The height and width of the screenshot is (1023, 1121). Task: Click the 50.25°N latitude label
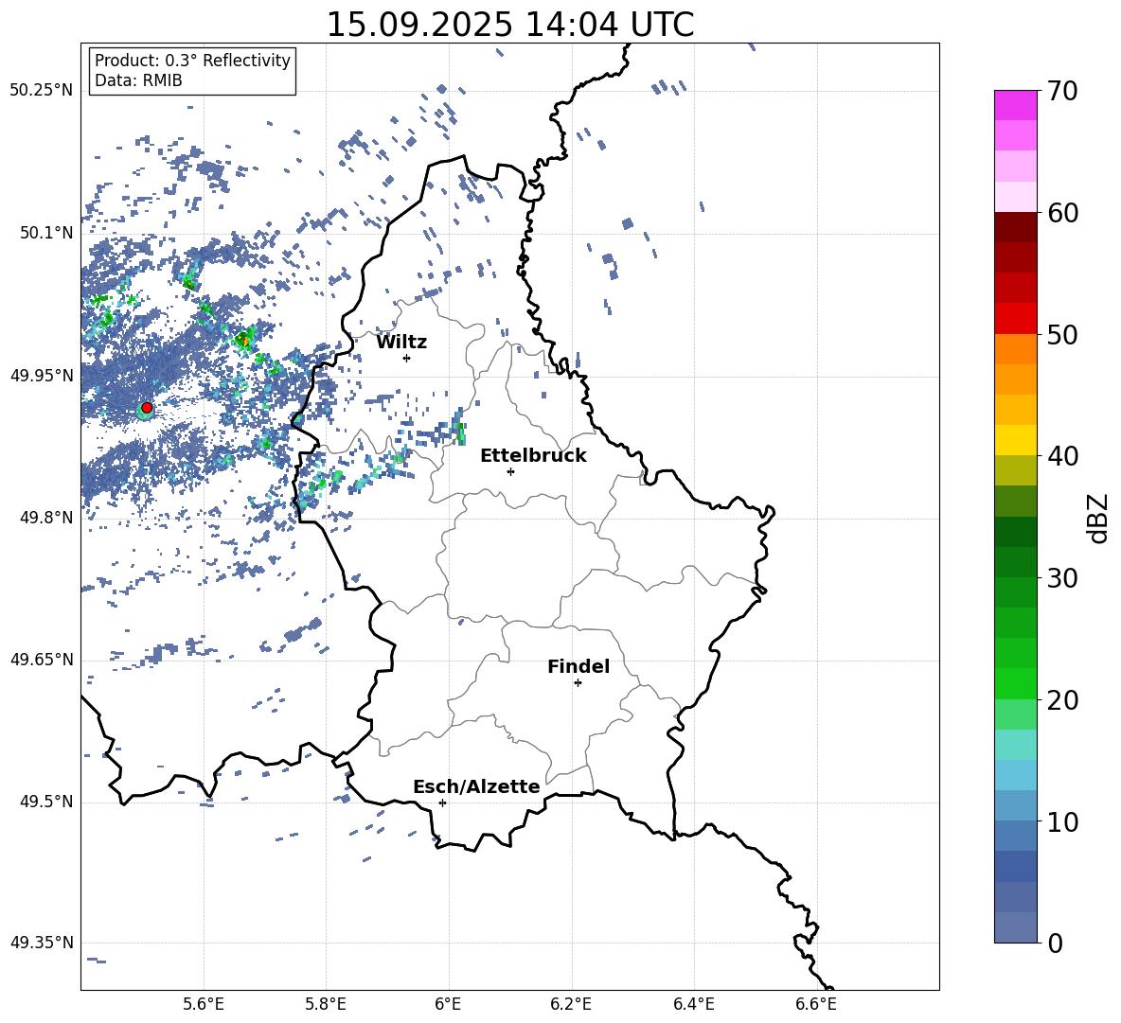tap(42, 91)
